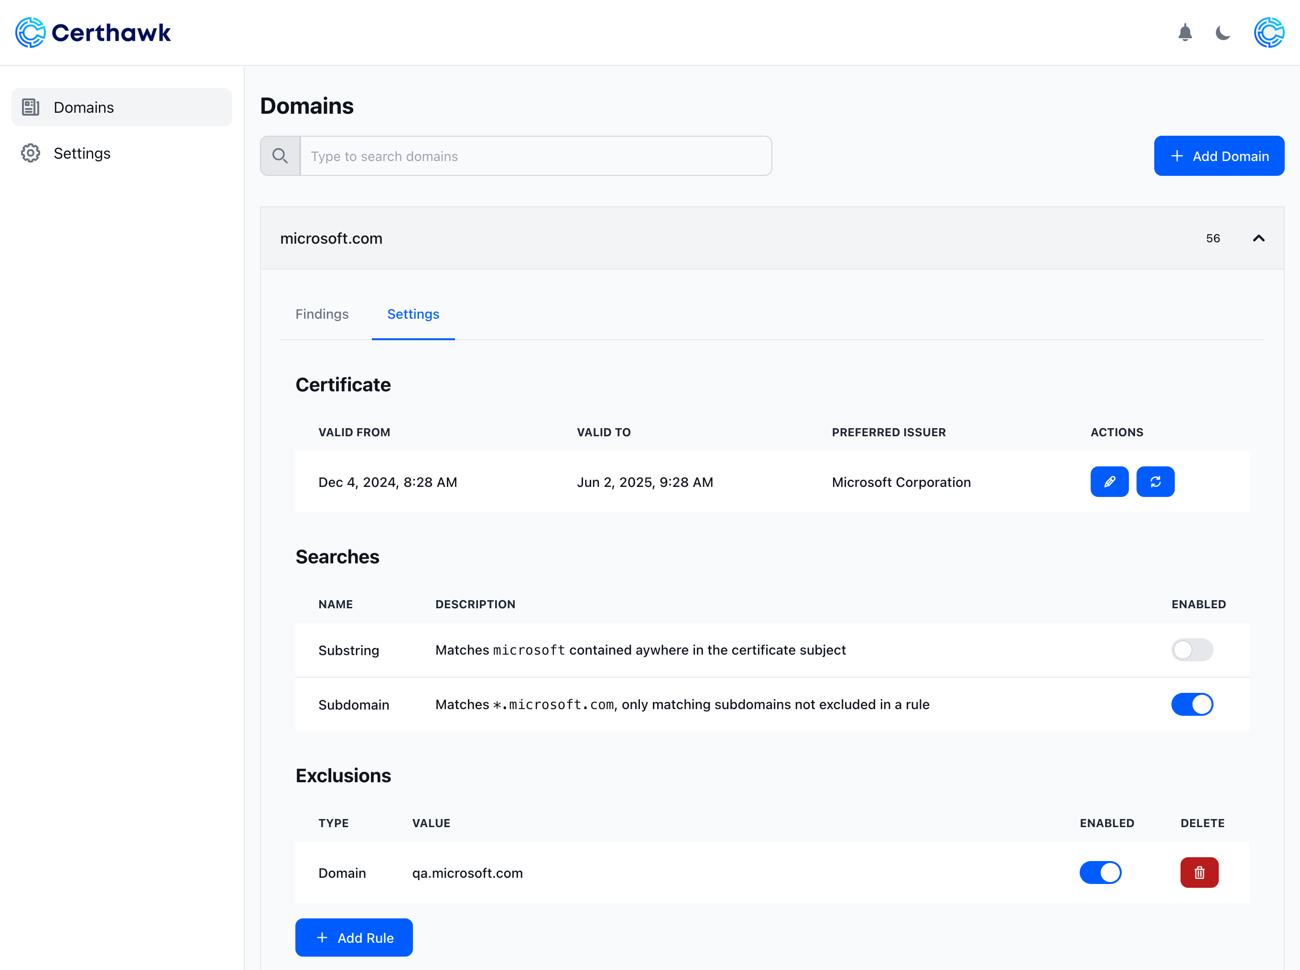Click the Add Domain button
Viewport: 1300px width, 970px height.
1218,156
